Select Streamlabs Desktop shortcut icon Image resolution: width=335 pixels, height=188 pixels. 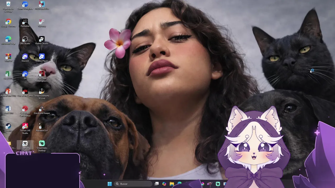tap(42, 146)
